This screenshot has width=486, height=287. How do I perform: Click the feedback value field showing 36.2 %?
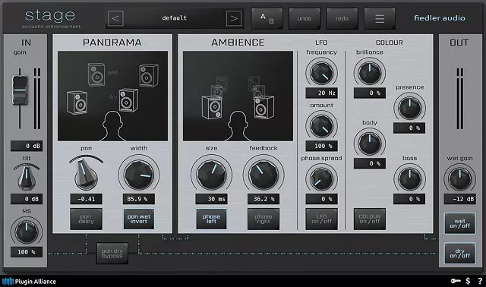click(x=264, y=199)
